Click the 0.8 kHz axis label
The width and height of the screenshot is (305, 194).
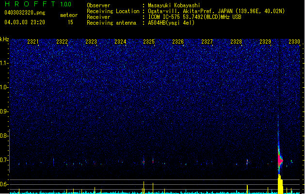pos(4,136)
